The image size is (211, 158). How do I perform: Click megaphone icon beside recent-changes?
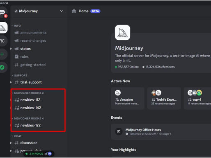point(16,41)
